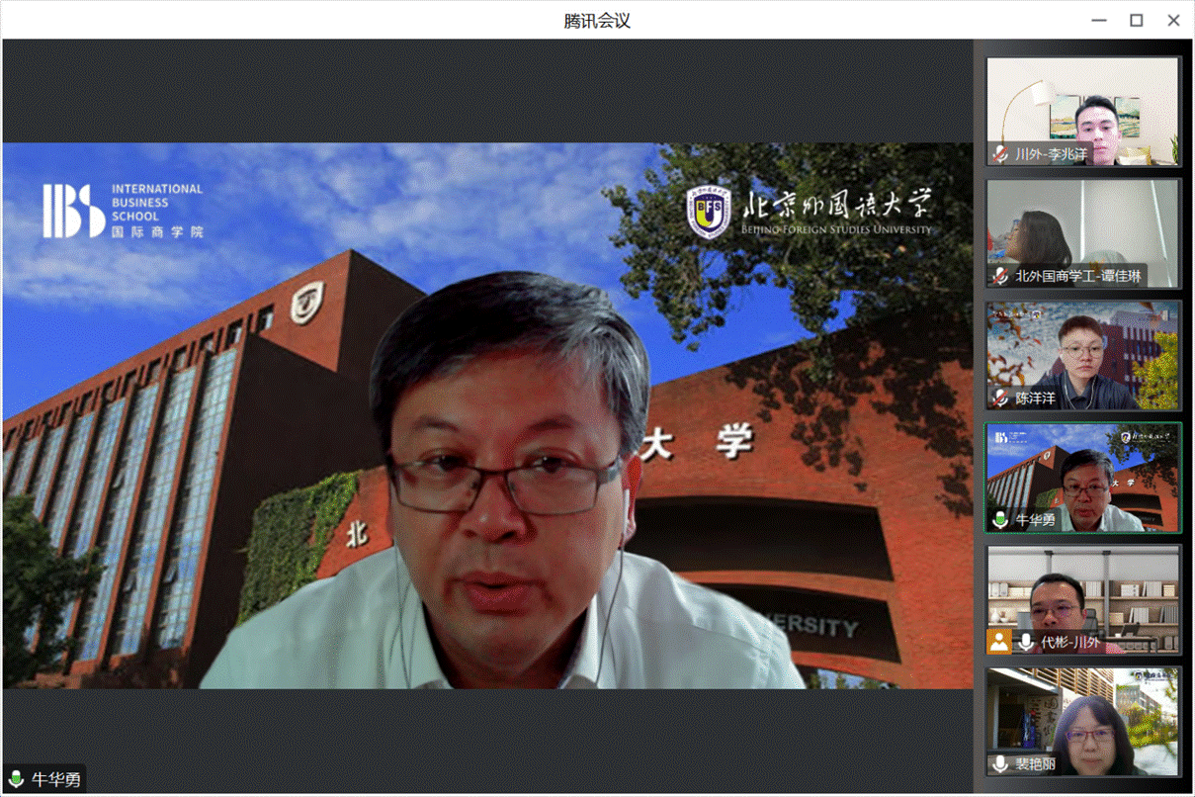
Task: Click the 牛华勇 name label on main video
Action: coord(55,779)
